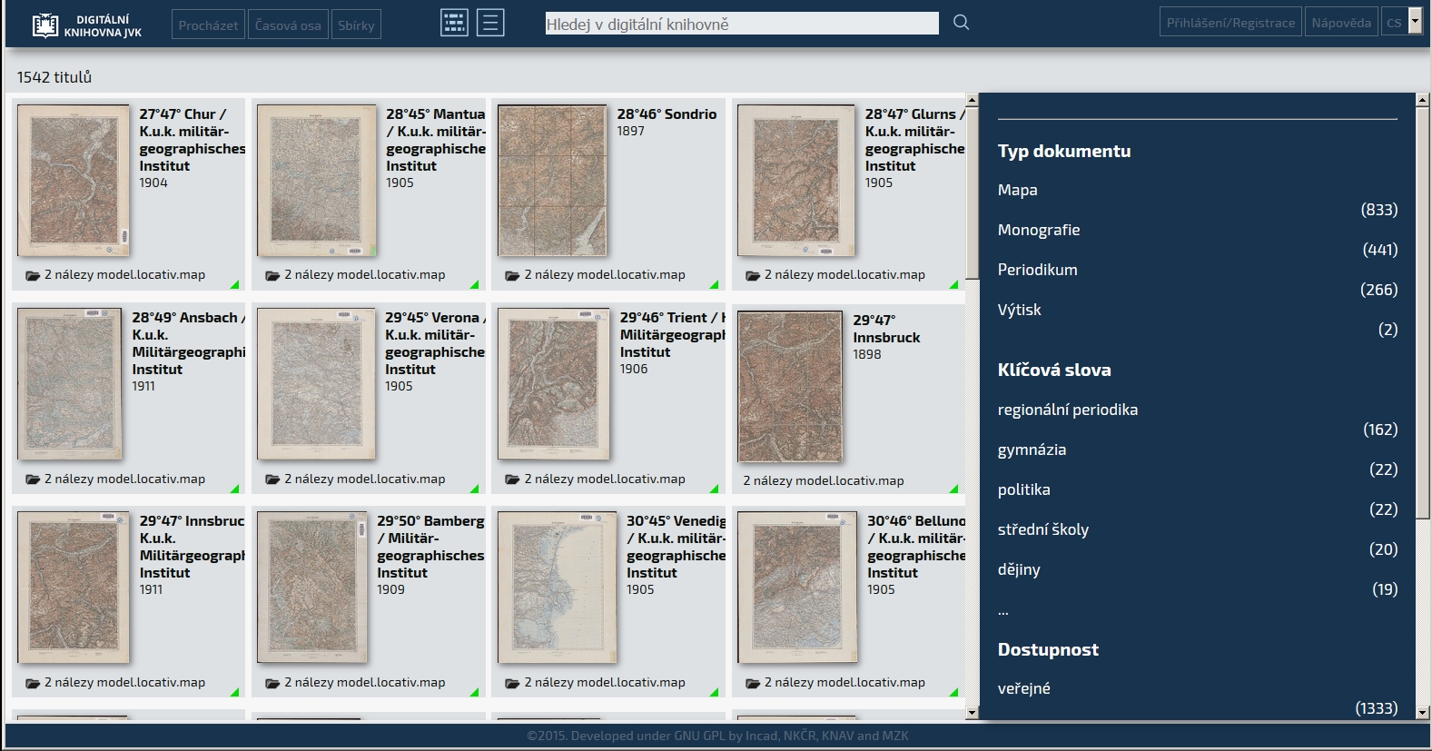
Task: Click folder icon on 28°45° Mantua card
Action: [x=272, y=275]
